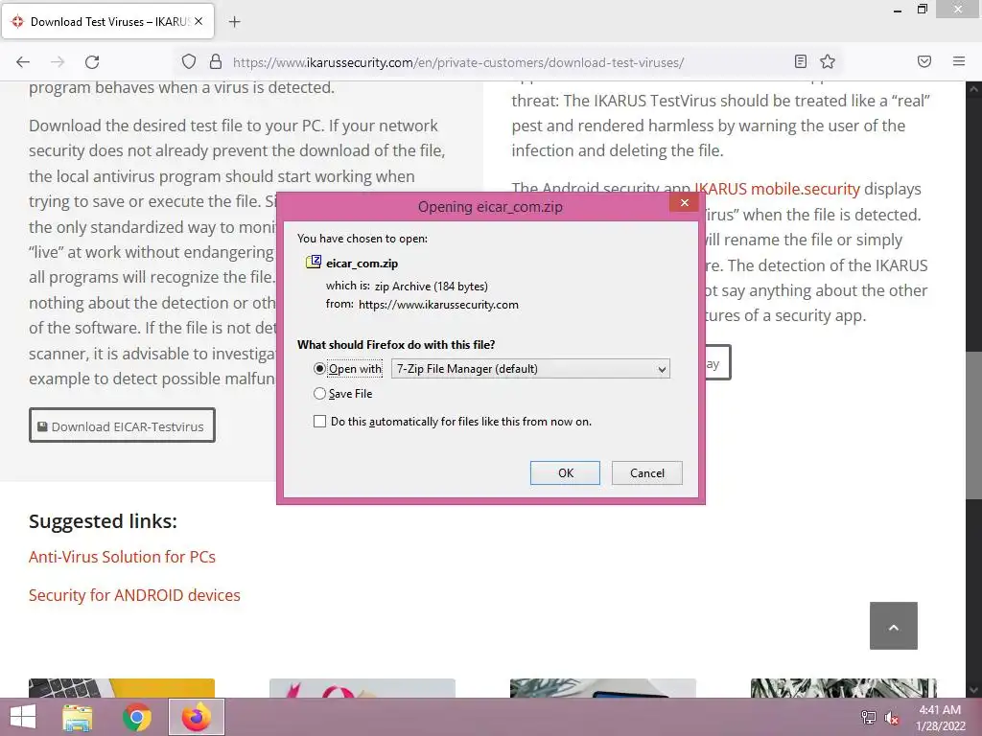Launch Google Chrome from the taskbar
This screenshot has width=982, height=736.
[x=137, y=717]
